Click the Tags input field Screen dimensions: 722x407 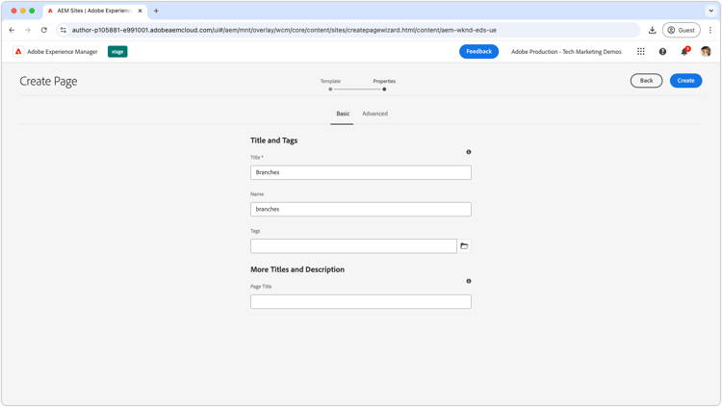353,246
